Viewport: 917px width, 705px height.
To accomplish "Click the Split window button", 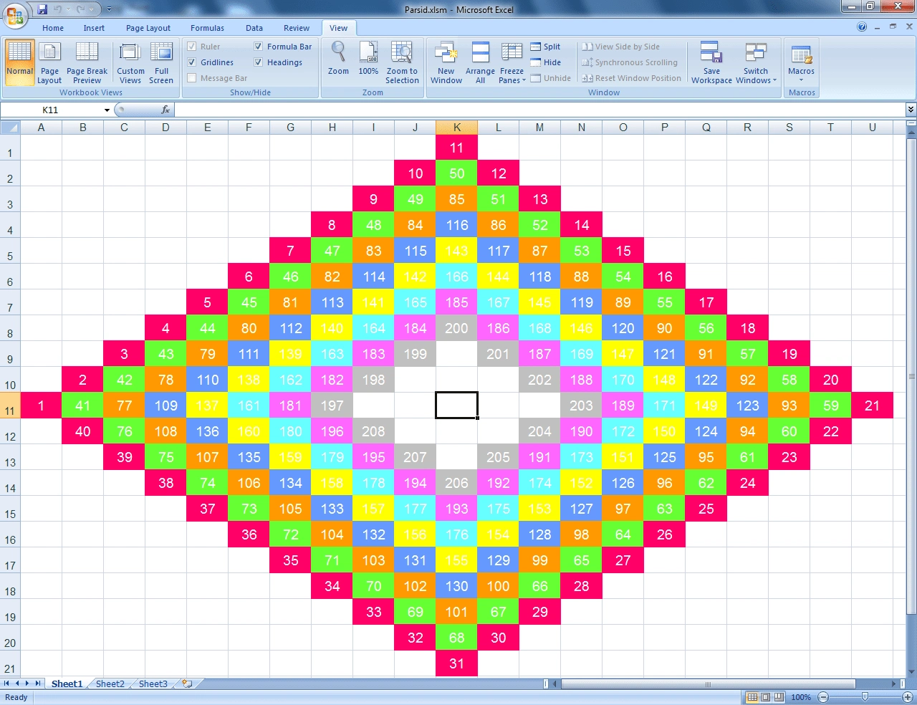I will coord(545,47).
